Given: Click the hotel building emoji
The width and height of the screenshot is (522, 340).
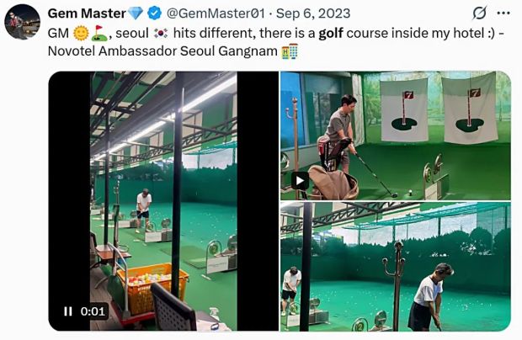Looking at the screenshot, I should coord(290,51).
